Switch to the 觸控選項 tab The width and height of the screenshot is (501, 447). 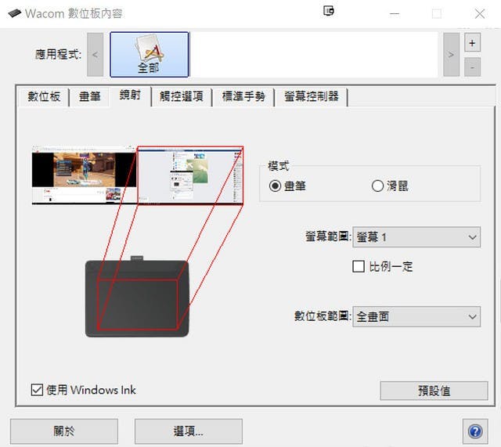click(182, 96)
